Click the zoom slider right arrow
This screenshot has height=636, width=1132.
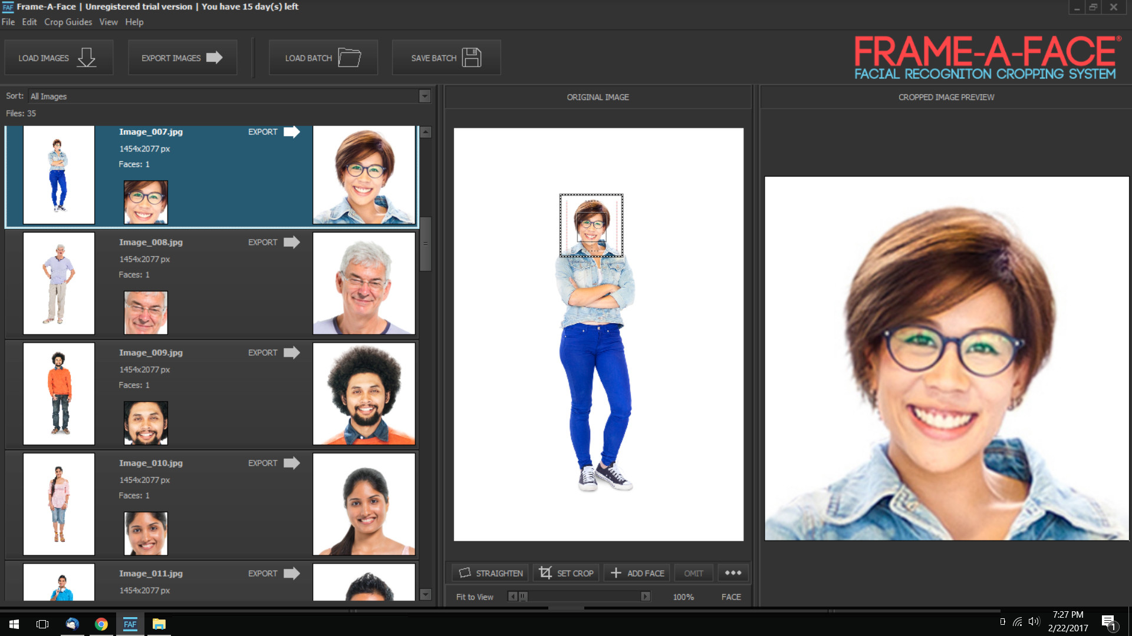pos(646,597)
